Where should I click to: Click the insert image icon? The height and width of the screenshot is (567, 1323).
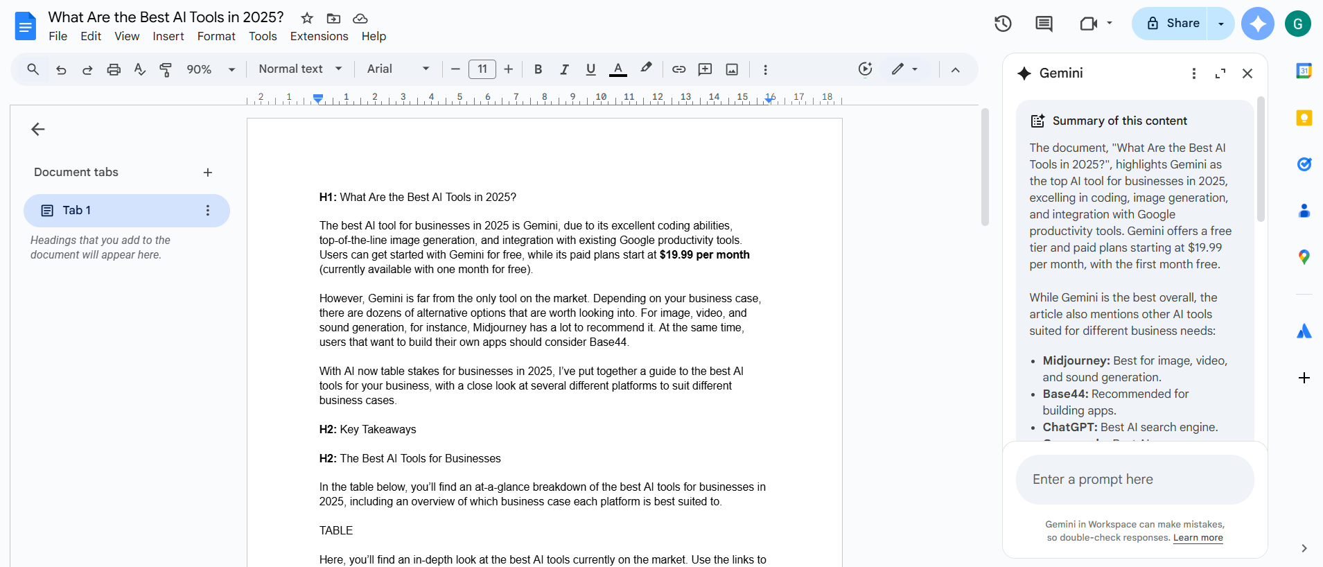tap(731, 69)
